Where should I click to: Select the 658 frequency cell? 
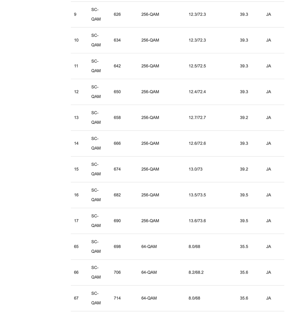tap(117, 118)
